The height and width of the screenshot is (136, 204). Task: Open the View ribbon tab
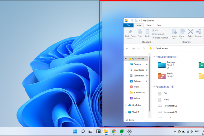pos(158,25)
